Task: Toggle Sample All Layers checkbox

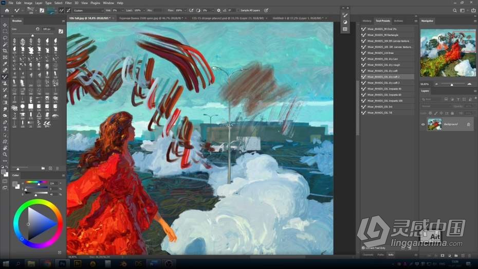Action: tap(238, 10)
